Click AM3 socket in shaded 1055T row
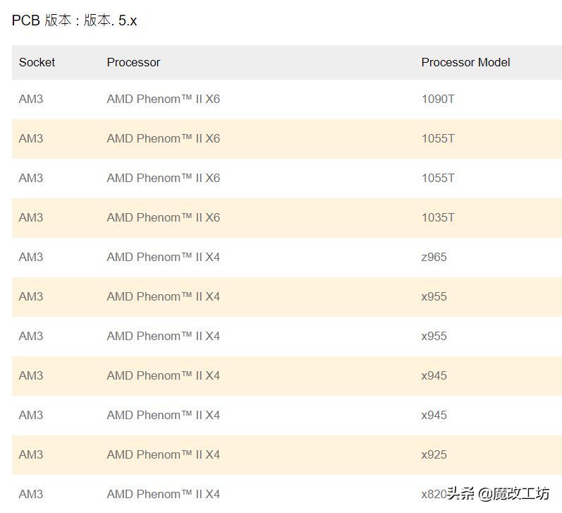 (x=31, y=138)
